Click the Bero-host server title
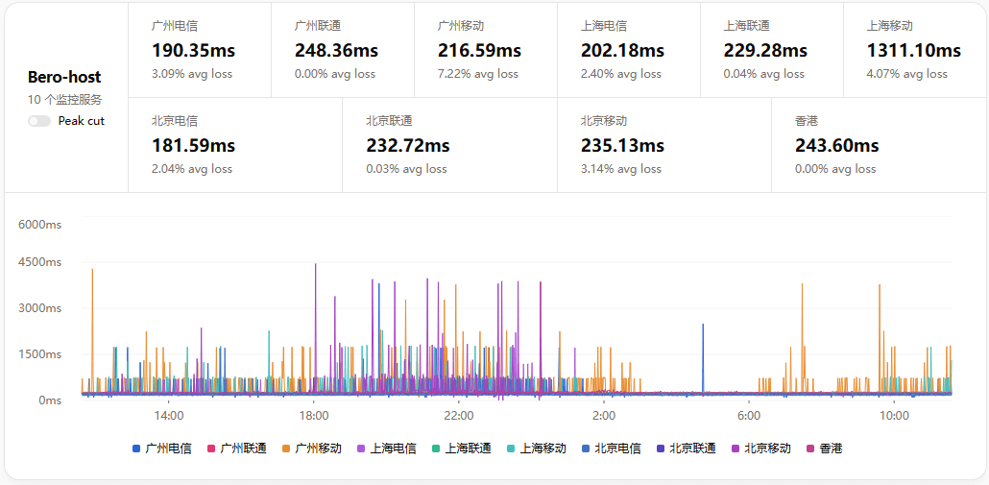Viewport: 989px width, 485px height. pos(64,77)
